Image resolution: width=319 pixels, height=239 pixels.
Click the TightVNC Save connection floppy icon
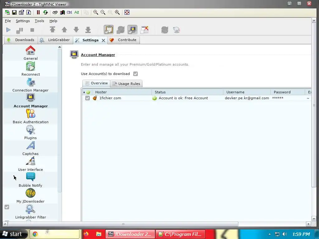coord(14,12)
